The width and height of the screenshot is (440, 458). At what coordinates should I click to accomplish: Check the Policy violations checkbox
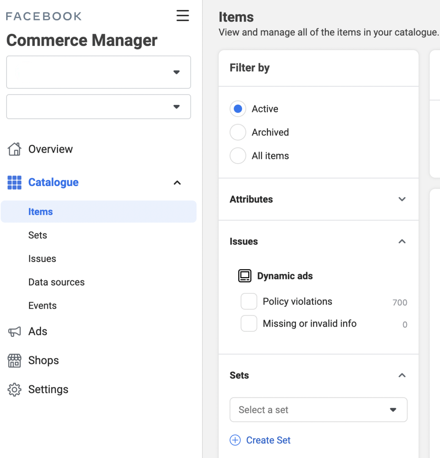(249, 301)
